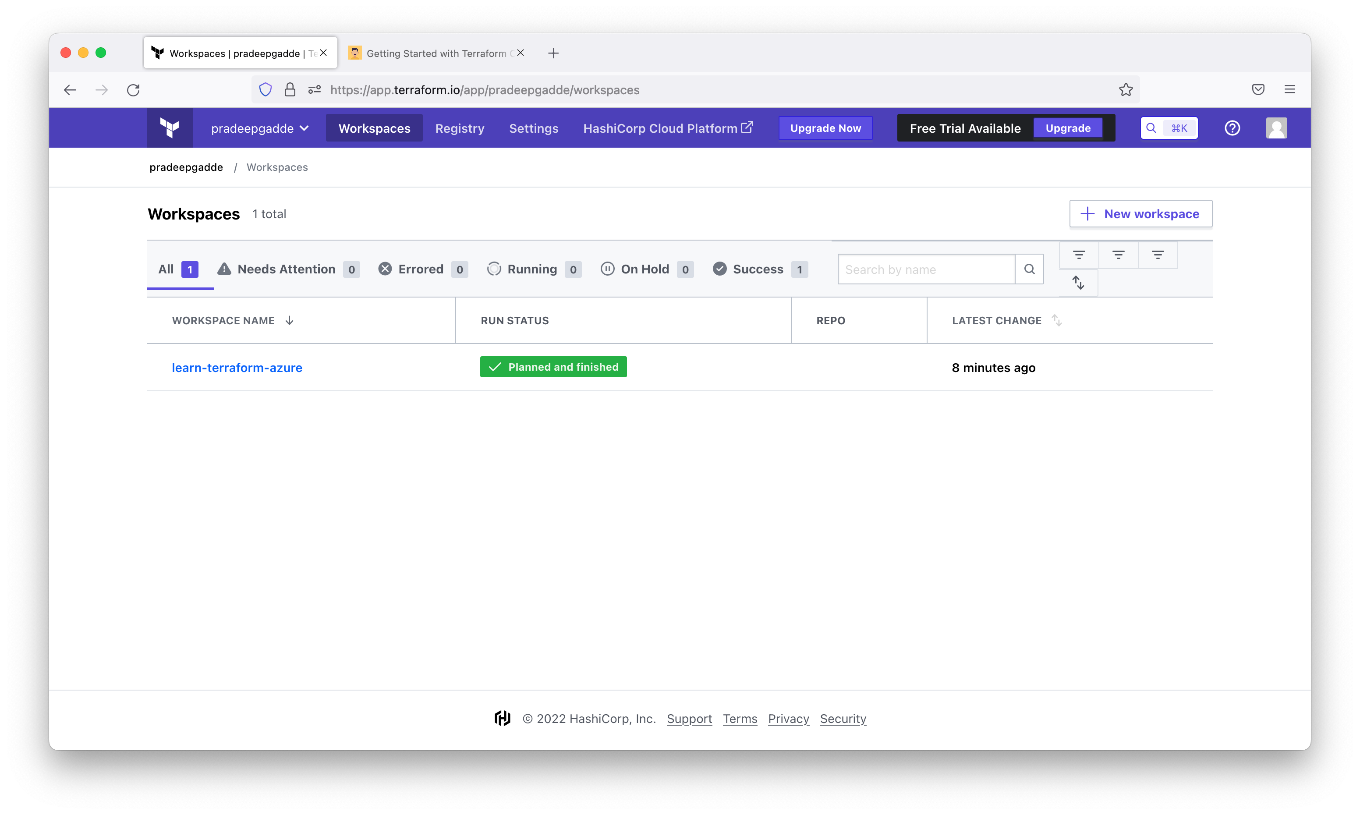Click the Terraform logo in the navigation bar

(170, 128)
